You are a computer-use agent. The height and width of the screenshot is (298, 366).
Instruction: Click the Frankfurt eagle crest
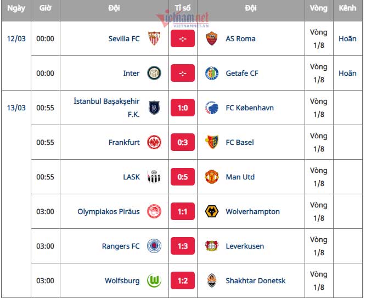click(154, 142)
